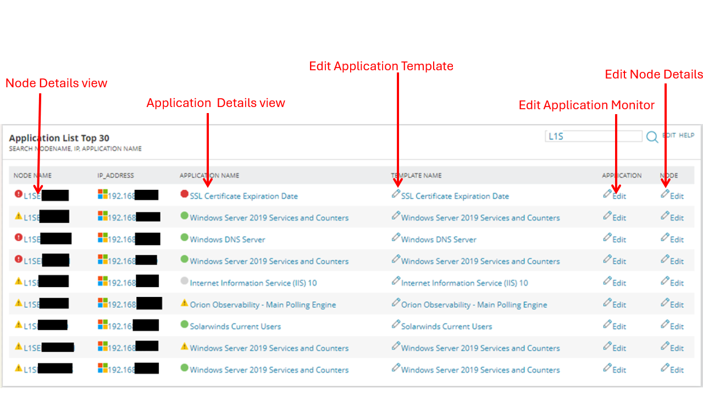Click Node Edit pencil in IIS 10 row
Screen dimensions: 703x393
(x=665, y=280)
